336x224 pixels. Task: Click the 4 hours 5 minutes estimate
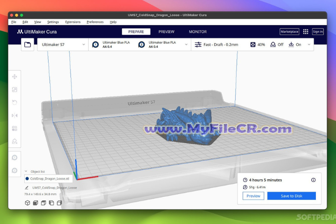[x=265, y=180]
